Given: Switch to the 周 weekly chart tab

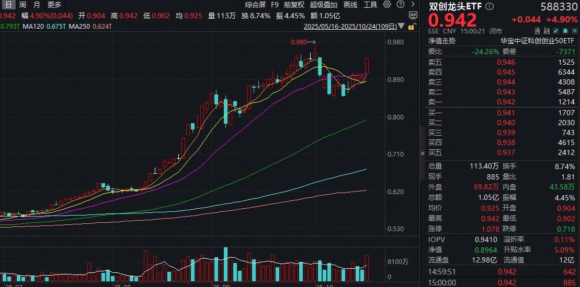Looking at the screenshot, I should coord(22,5).
